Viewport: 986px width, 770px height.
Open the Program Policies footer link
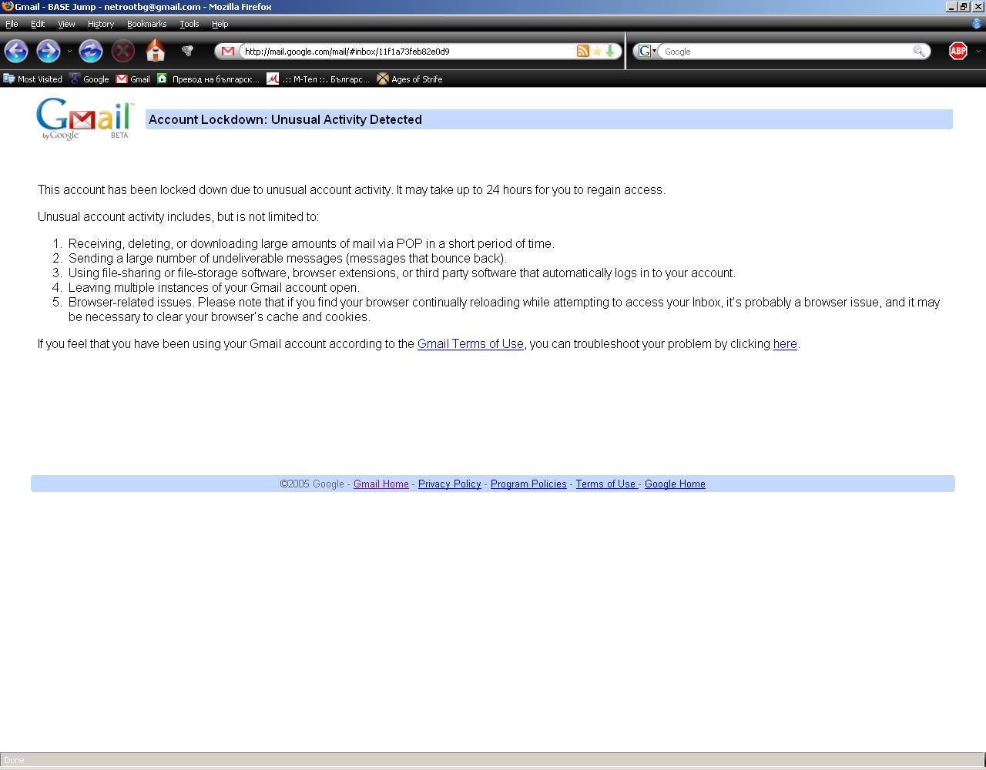pos(528,484)
